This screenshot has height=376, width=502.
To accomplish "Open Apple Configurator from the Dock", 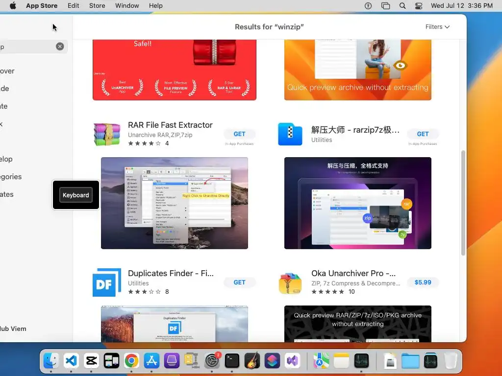I will click(172, 361).
